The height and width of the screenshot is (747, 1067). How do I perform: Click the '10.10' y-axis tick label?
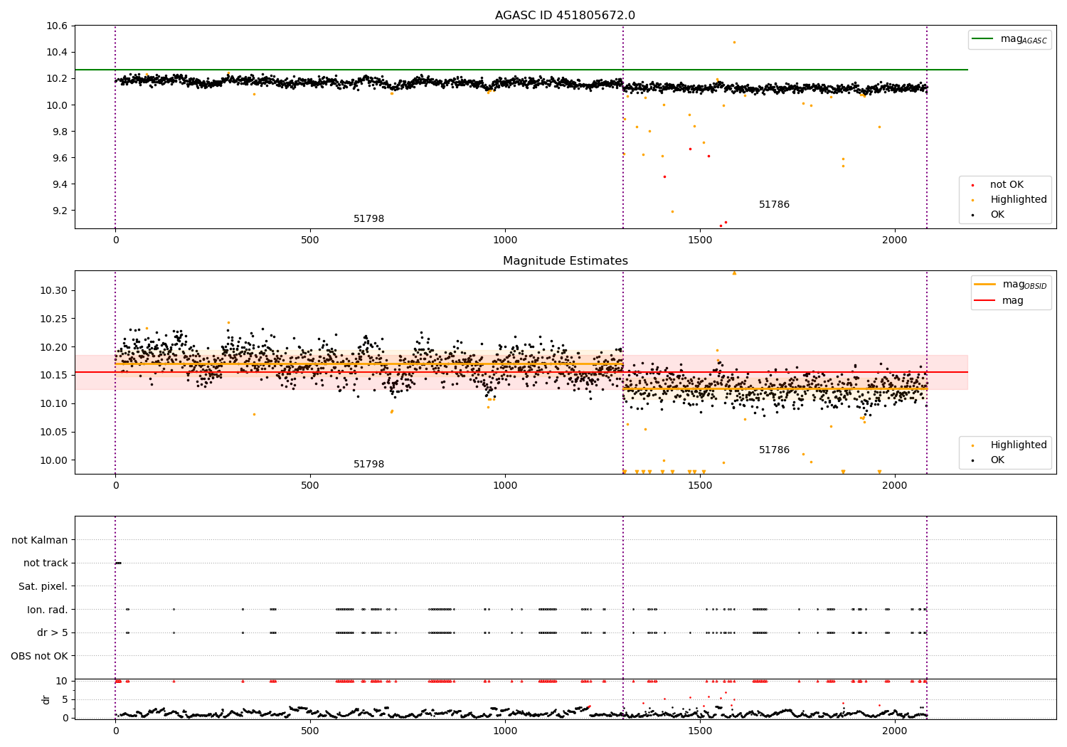[54, 403]
